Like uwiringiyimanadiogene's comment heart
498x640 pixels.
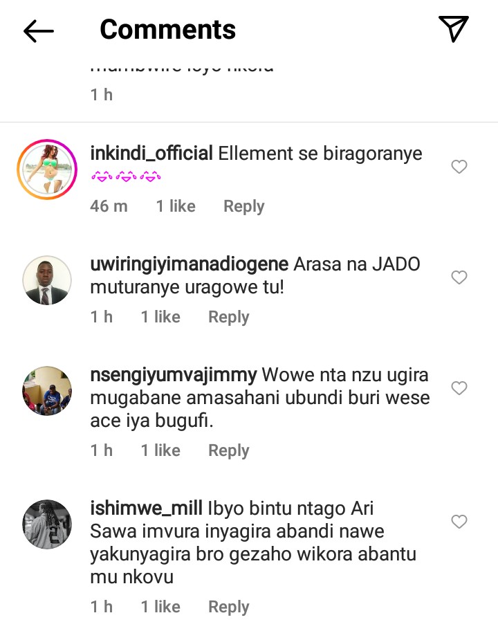[459, 277]
